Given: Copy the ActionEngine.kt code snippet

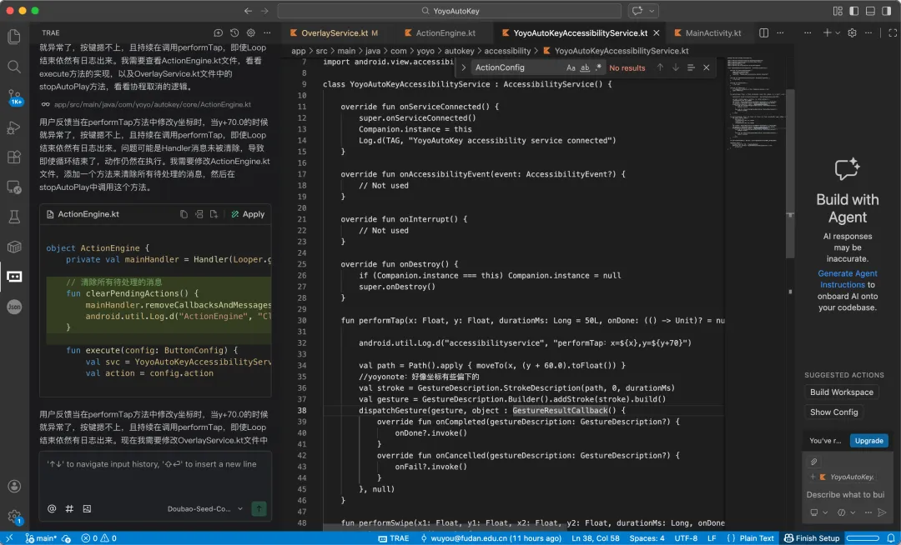Looking at the screenshot, I should [184, 214].
